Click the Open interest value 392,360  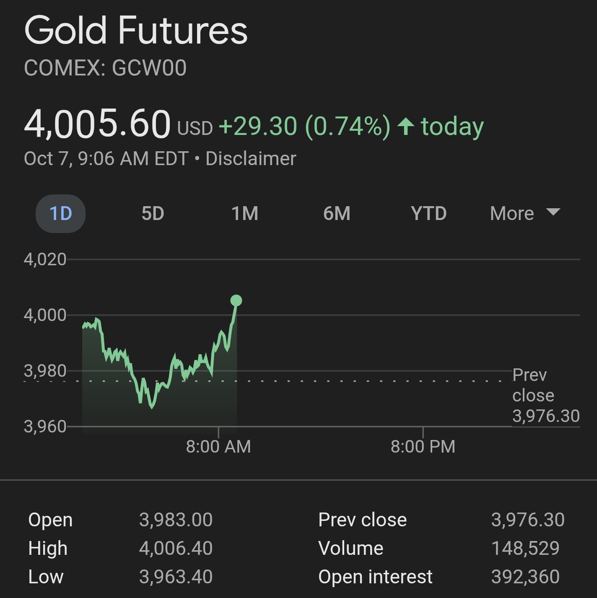525,577
